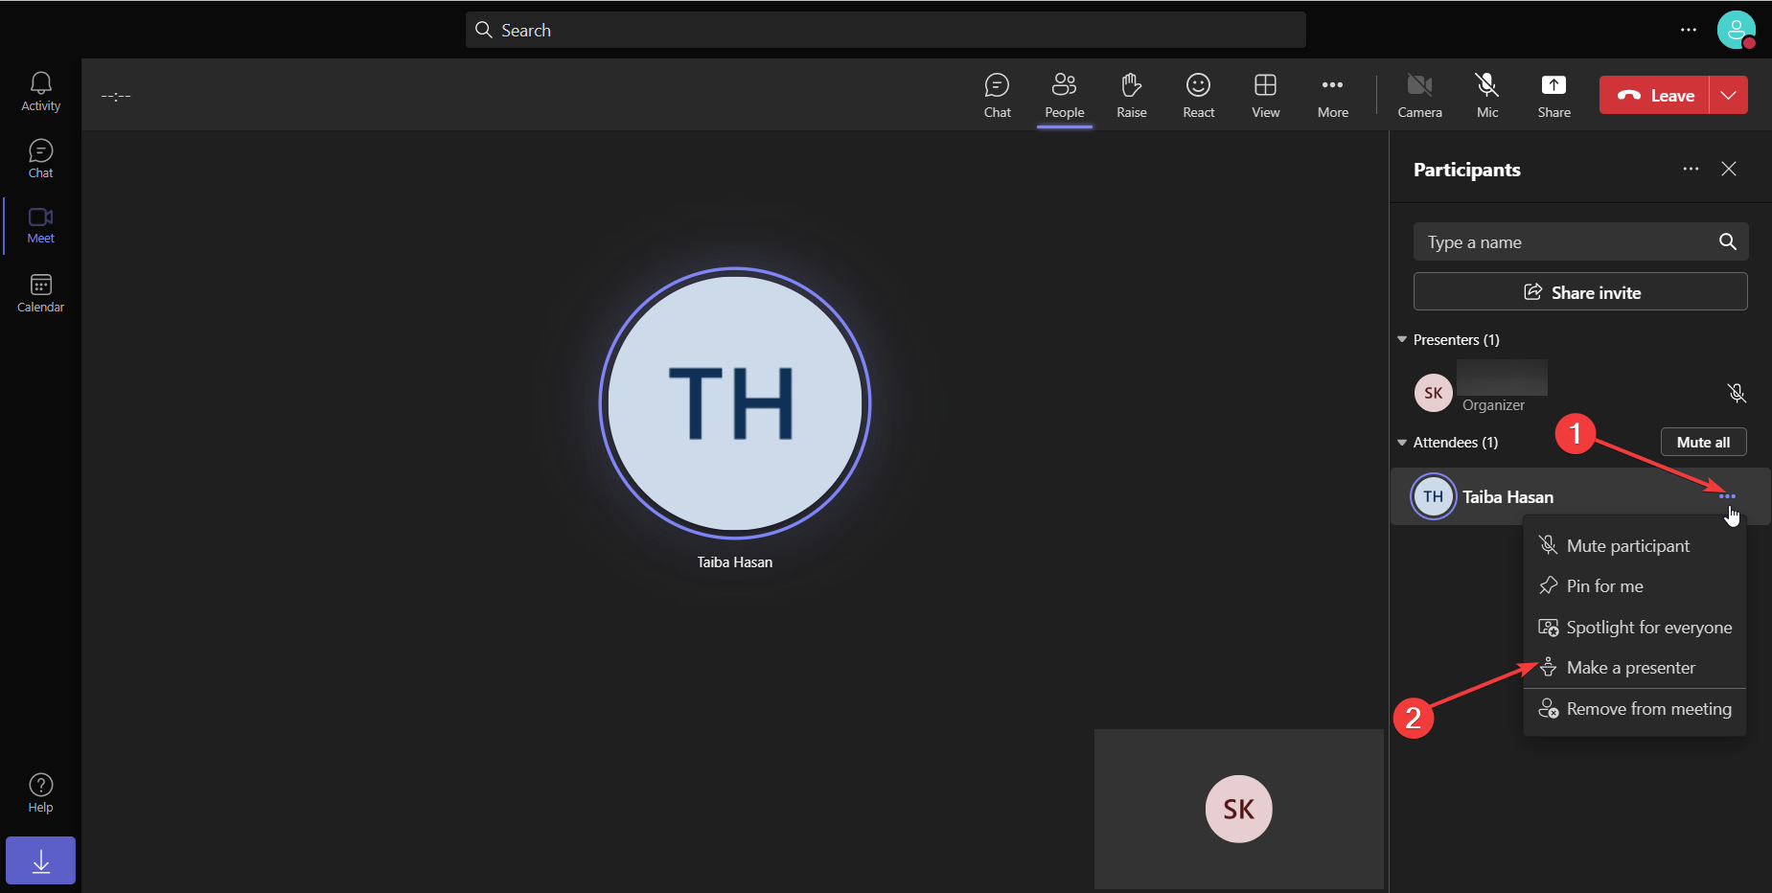Open the React emoji menu
Viewport: 1772px width, 893px height.
(1198, 96)
